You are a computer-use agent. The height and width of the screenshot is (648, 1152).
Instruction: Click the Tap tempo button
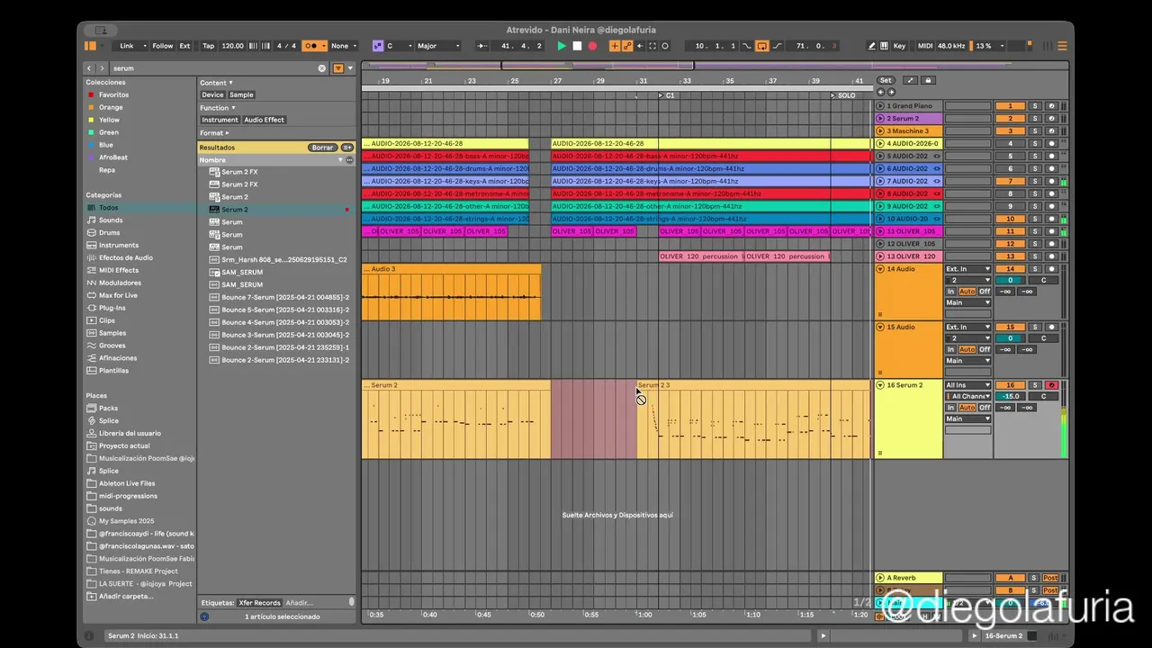209,46
